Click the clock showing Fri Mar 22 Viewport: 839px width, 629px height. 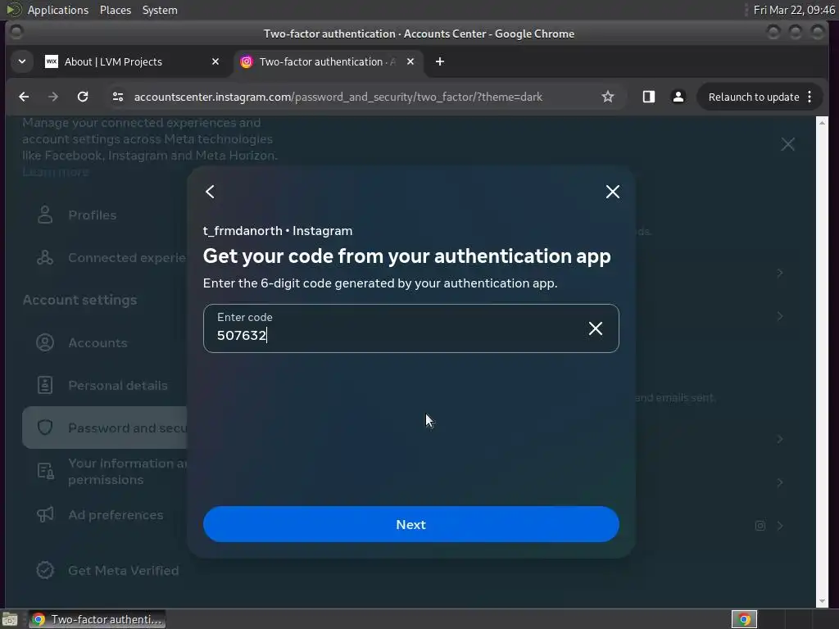[x=793, y=10]
